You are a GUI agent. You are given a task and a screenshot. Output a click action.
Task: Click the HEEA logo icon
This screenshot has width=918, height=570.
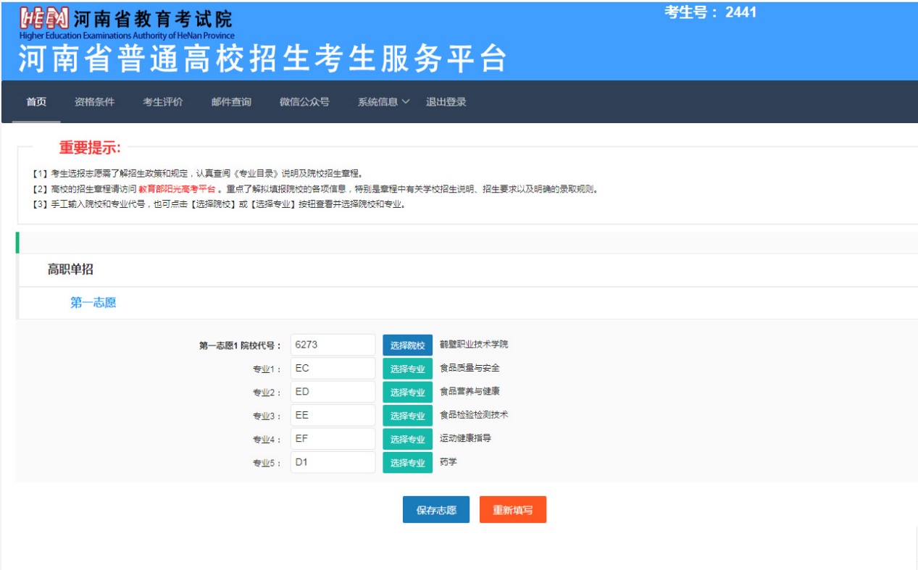(44, 18)
